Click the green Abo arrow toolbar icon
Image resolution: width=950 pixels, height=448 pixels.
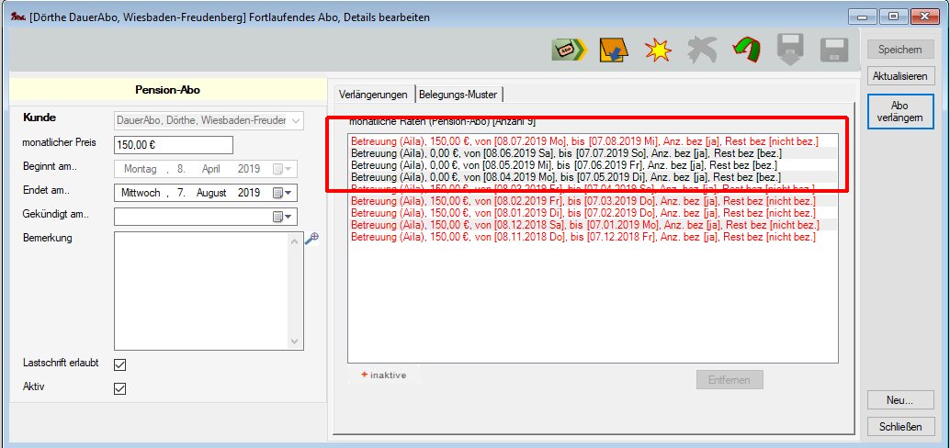click(x=568, y=50)
